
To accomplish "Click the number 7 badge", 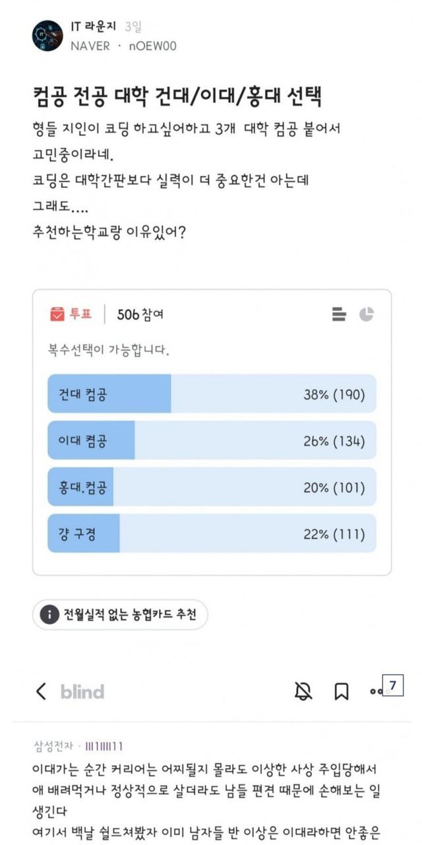I will (392, 687).
